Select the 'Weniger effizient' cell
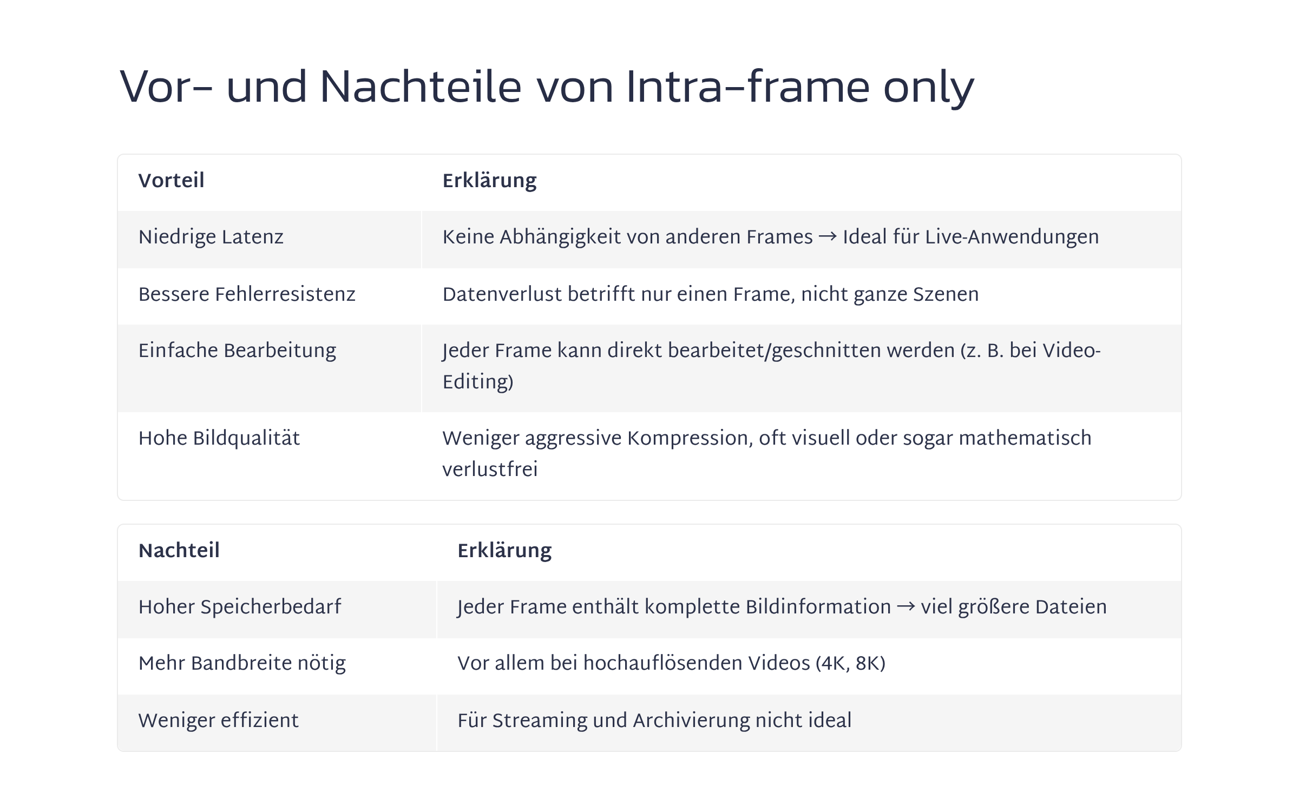 click(218, 721)
